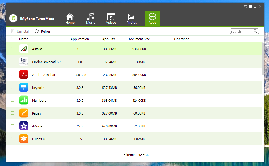The height and width of the screenshot is (166, 269).
Task: Open the Photos tab
Action: (x=132, y=19)
